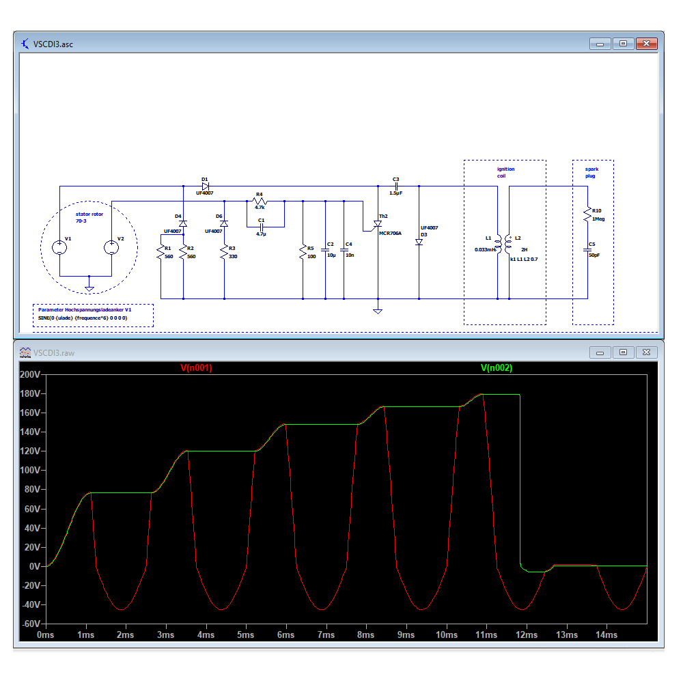
Task: Maximize the VSCDI3.raw waveform window
Action: tap(623, 352)
